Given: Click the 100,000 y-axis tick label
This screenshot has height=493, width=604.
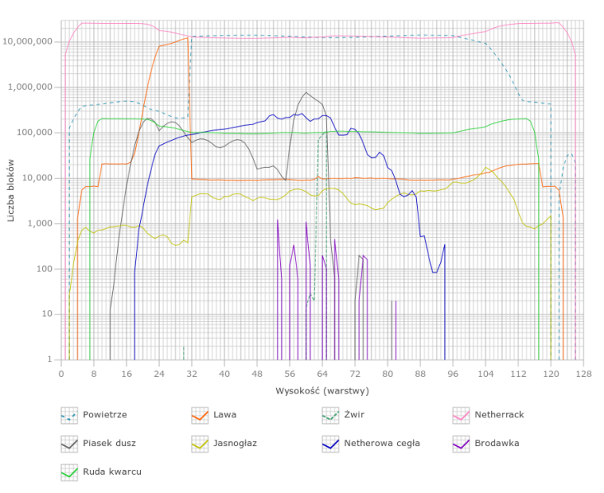Looking at the screenshot, I should (x=34, y=133).
